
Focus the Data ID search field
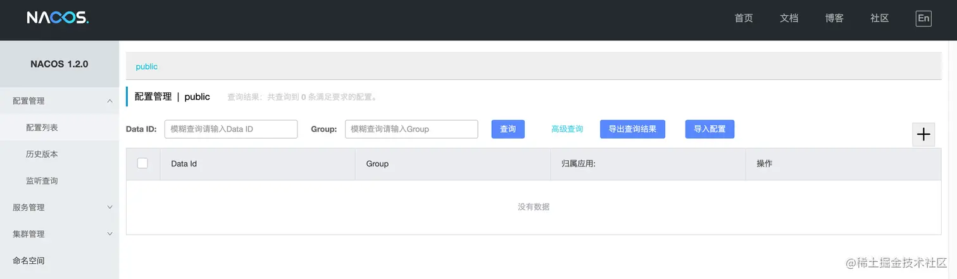coord(230,129)
